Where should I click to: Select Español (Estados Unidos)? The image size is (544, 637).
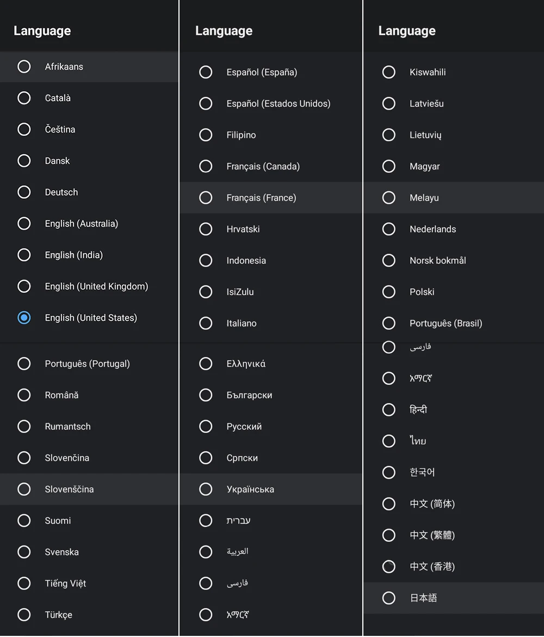pyautogui.click(x=270, y=104)
